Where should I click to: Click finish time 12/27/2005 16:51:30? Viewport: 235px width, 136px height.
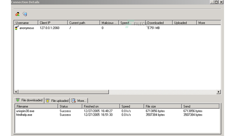coord(98,115)
